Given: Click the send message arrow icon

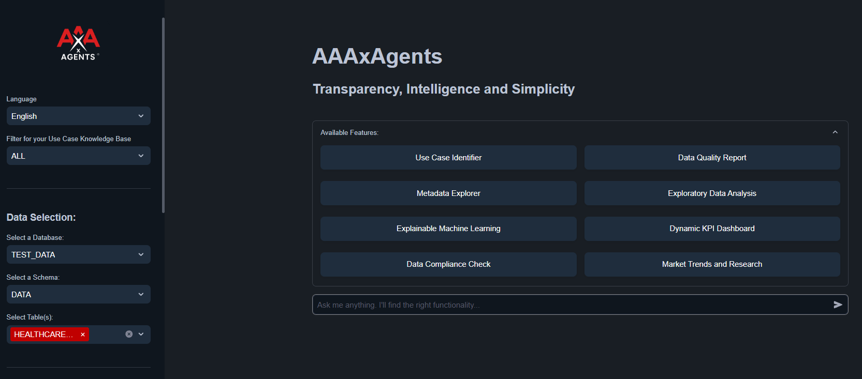Looking at the screenshot, I should 838,305.
